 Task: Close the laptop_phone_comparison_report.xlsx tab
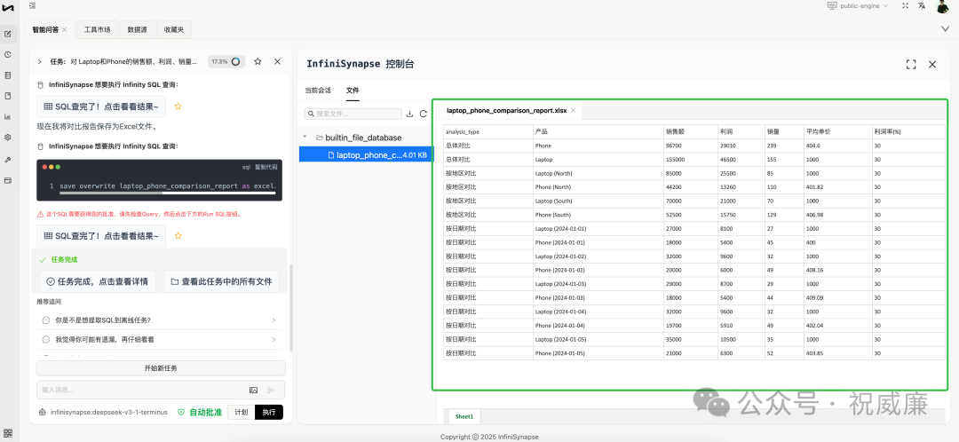(x=573, y=111)
